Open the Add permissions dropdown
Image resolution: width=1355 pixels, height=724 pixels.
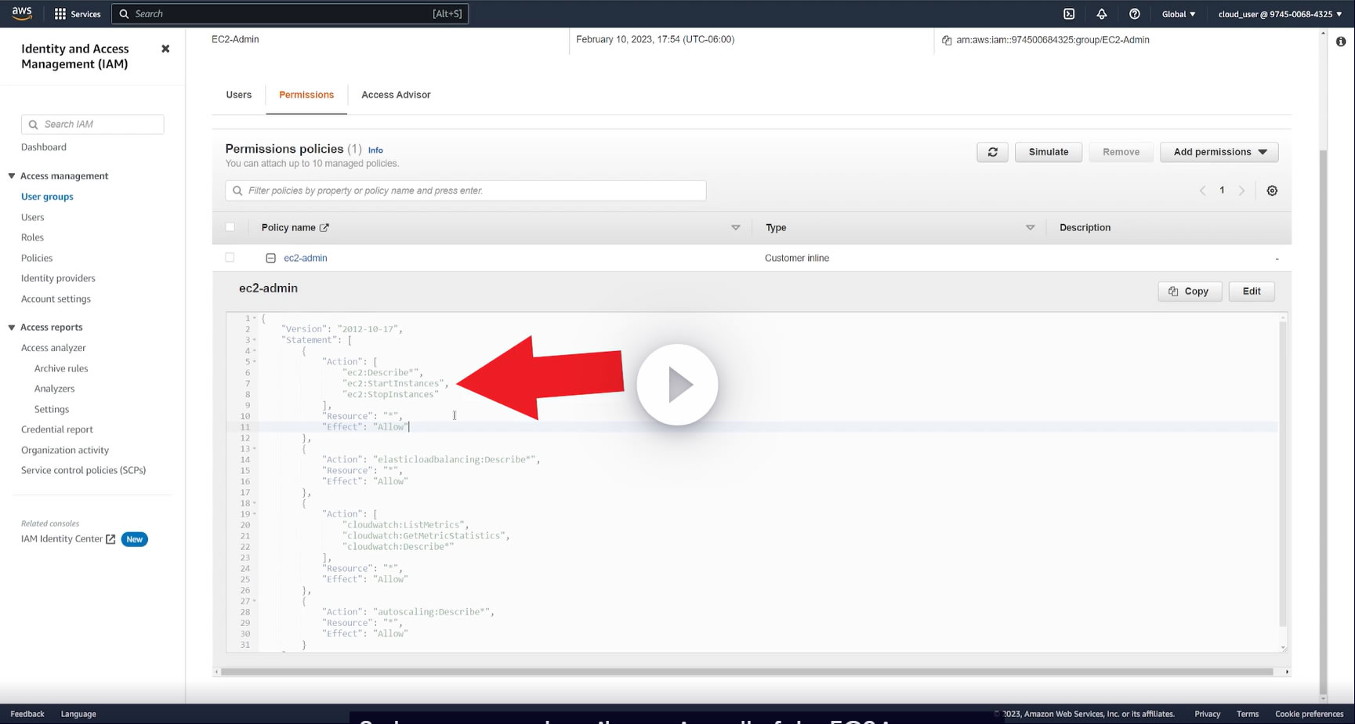[x=1219, y=152]
